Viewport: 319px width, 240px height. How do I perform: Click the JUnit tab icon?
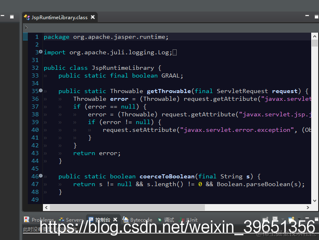(182, 220)
